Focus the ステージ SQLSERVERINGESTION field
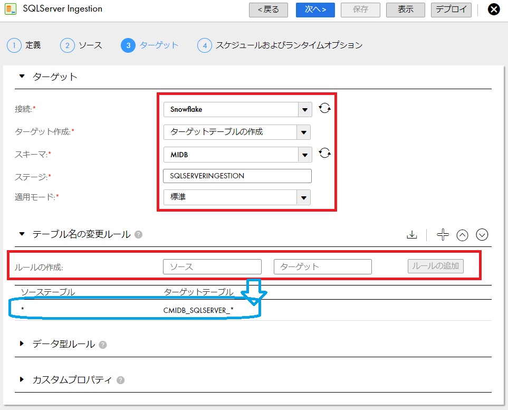Screen dimensions: 508x410 pyautogui.click(x=237, y=176)
